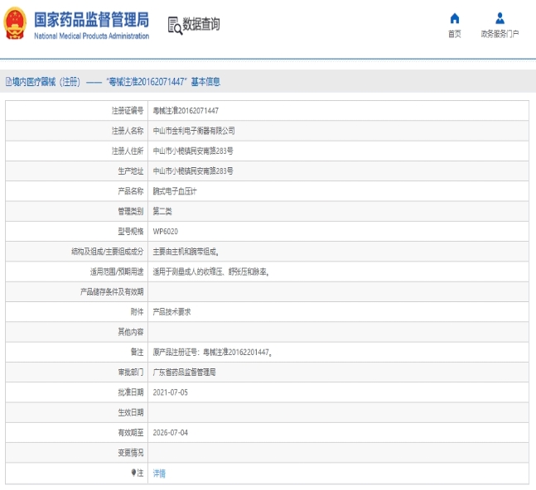Click the document icon before 境内医疗器械

(8, 82)
